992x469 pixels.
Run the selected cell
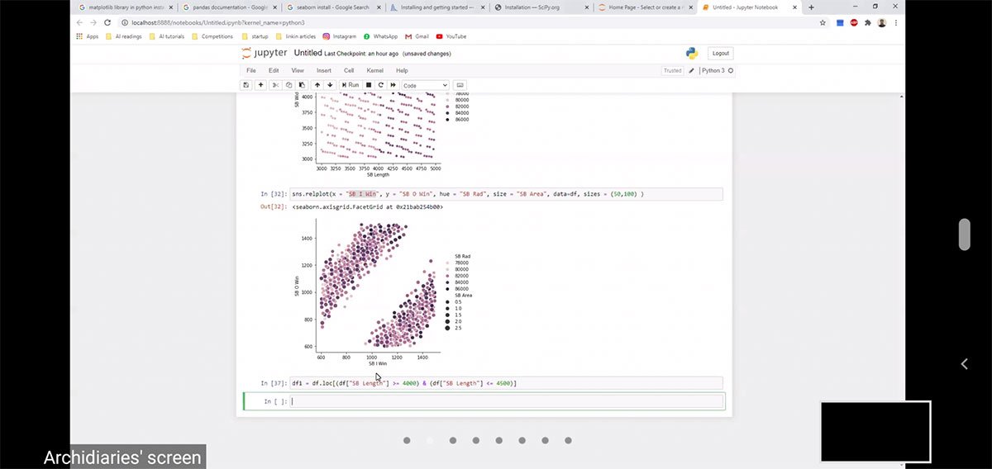point(350,85)
